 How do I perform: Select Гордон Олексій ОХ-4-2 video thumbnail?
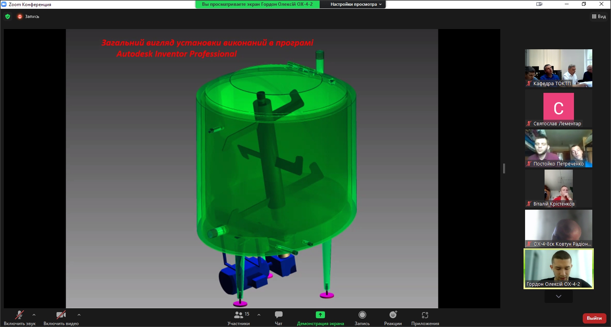coord(558,269)
